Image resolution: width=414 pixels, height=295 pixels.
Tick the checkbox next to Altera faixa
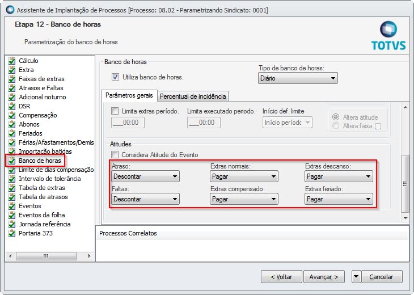(x=378, y=127)
